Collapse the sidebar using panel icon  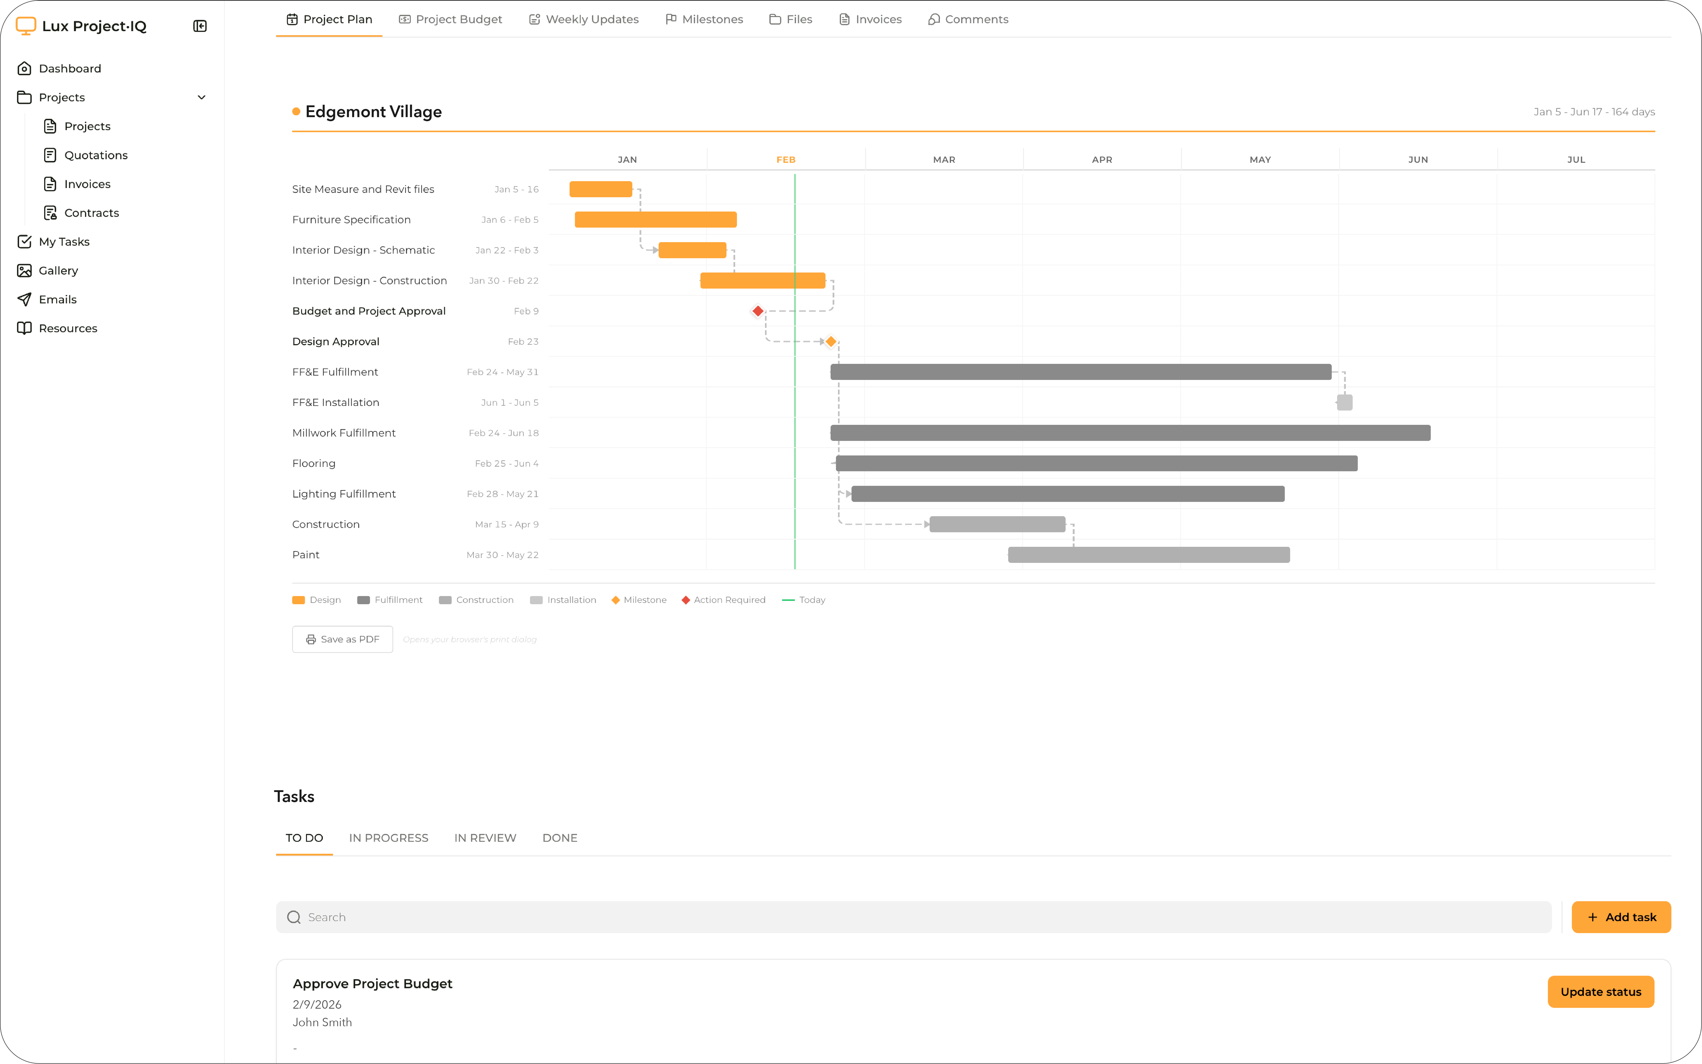coord(200,26)
